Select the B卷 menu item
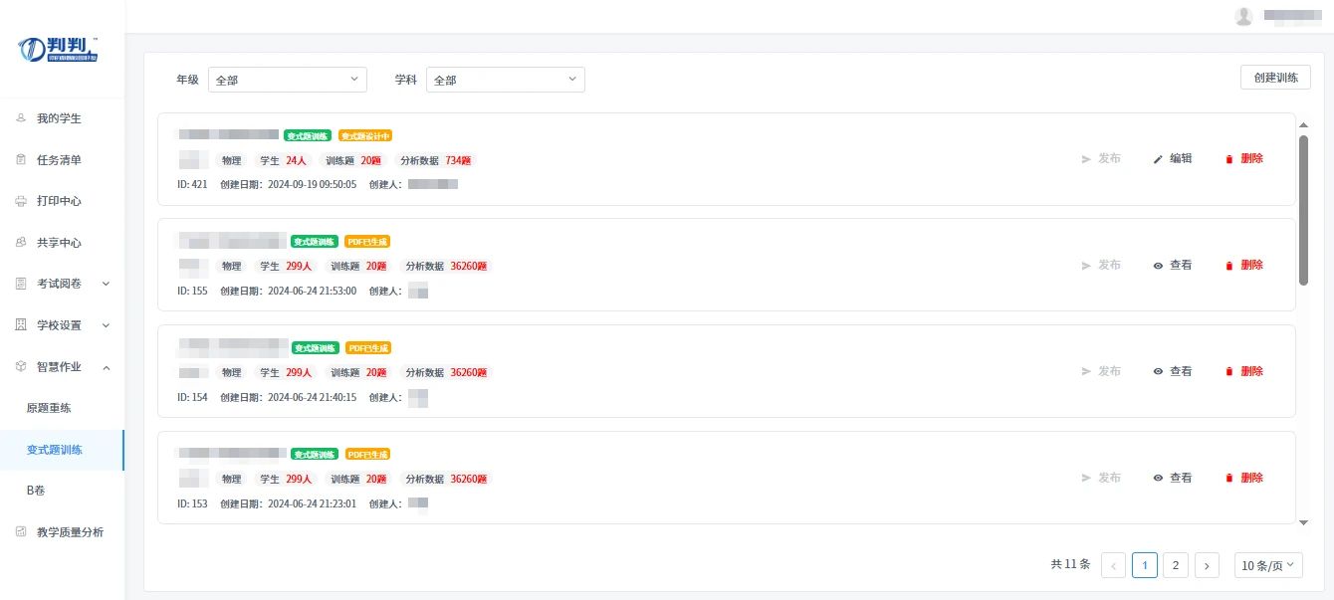 point(36,491)
